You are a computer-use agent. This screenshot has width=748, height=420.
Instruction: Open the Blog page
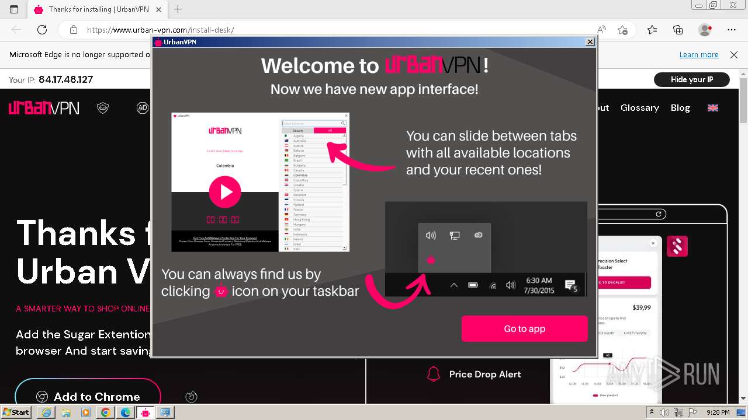tap(680, 108)
